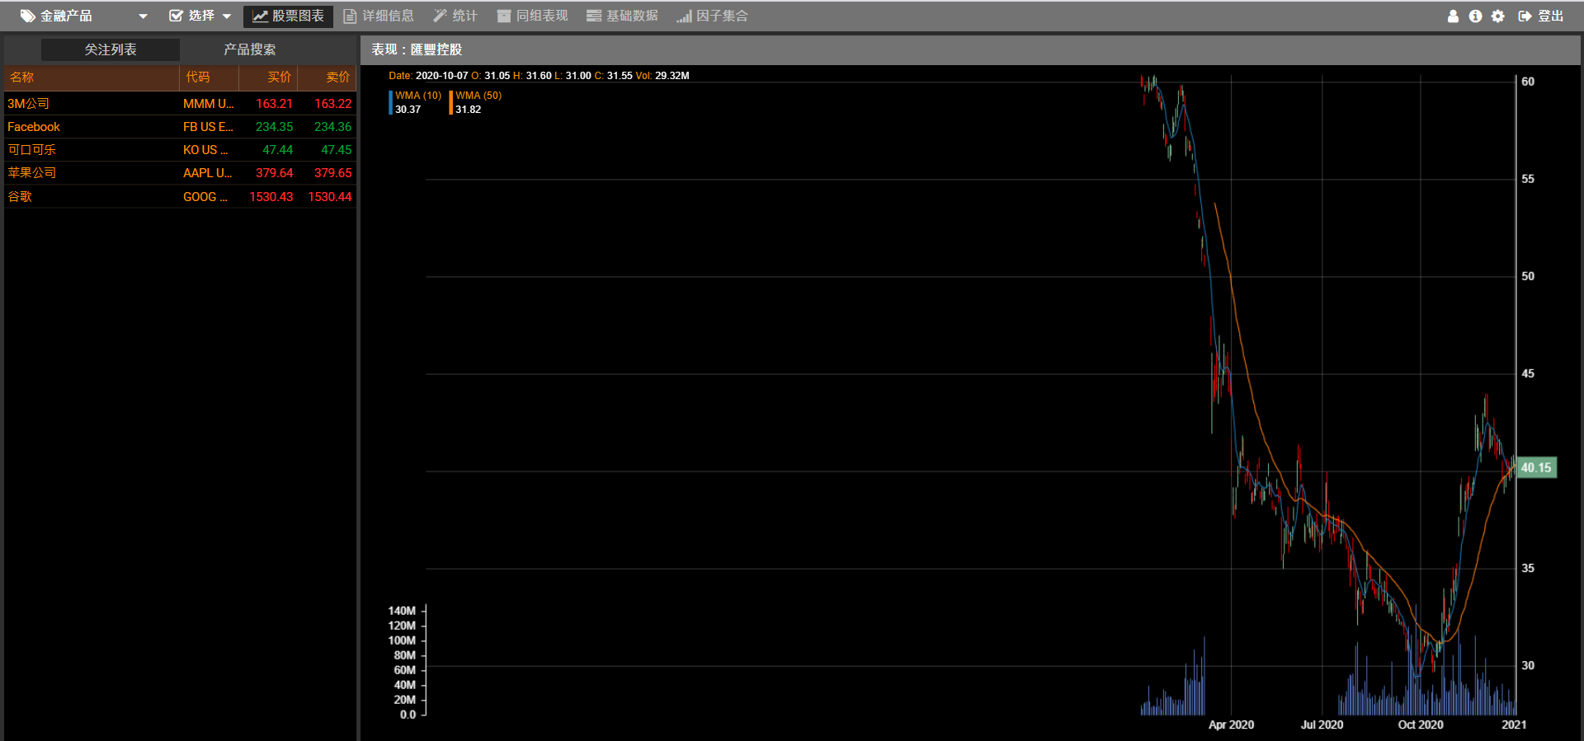
Task: Click the Apr 2020 axis marker
Action: click(x=1231, y=725)
